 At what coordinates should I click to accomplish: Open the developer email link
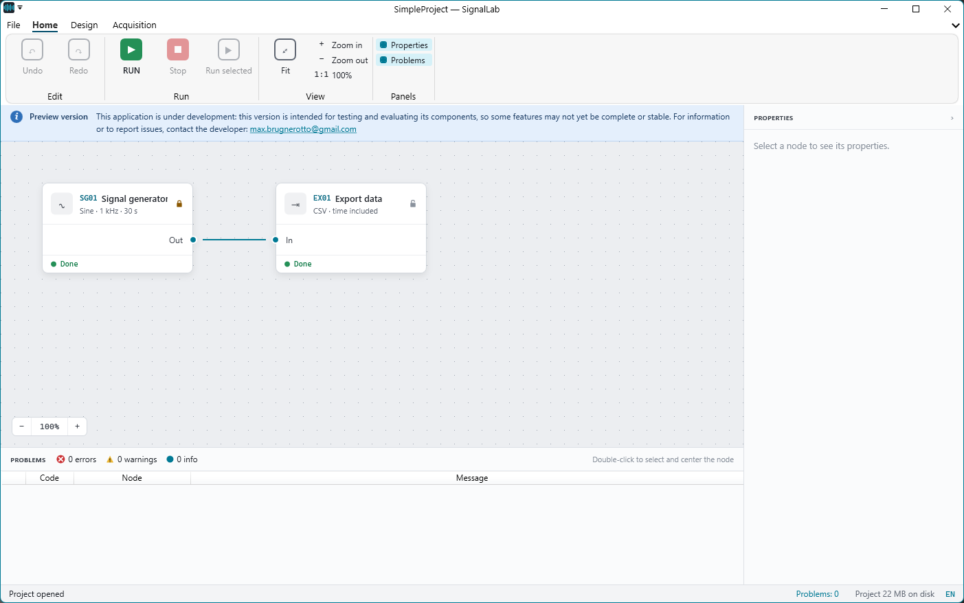pos(303,129)
